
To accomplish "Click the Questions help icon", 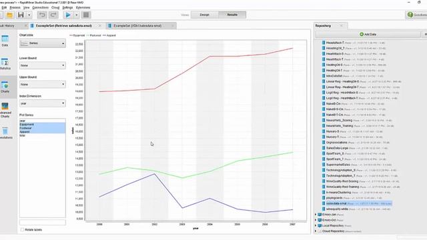I will click(410, 15).
